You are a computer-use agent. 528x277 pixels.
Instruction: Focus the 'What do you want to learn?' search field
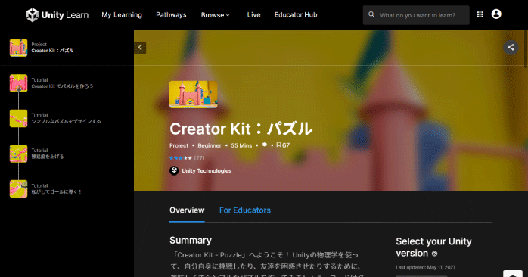pos(416,15)
